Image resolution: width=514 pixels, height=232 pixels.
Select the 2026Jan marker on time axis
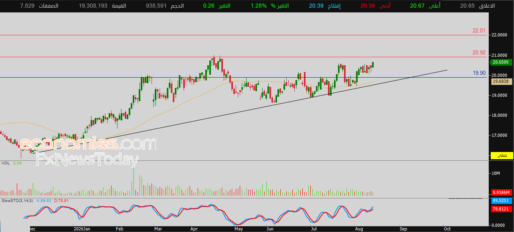(x=82, y=229)
